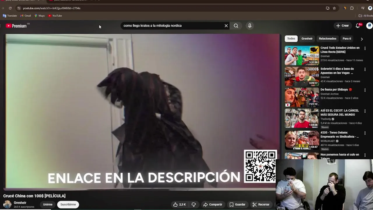This screenshot has height=210, width=373.
Task: Click the title 'Sobreviví 5 días a base de Apuestas'
Action: tap(337, 71)
